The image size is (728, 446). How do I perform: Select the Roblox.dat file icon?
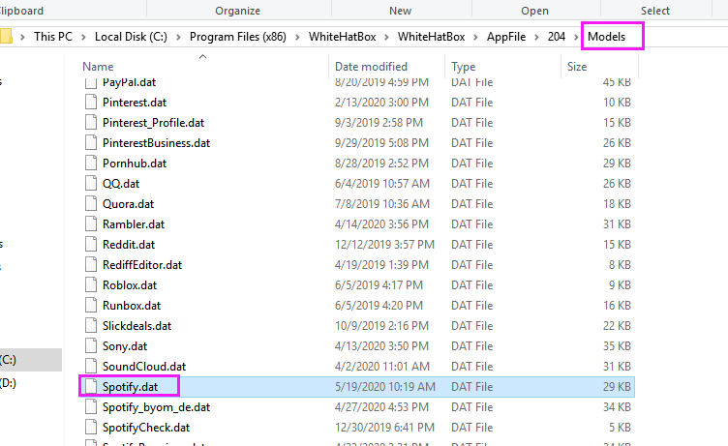(x=90, y=285)
